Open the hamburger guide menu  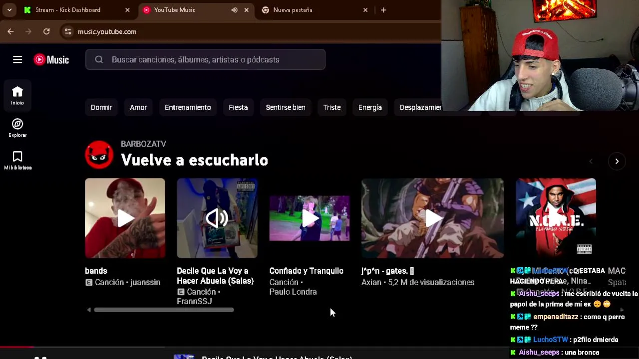pyautogui.click(x=17, y=60)
